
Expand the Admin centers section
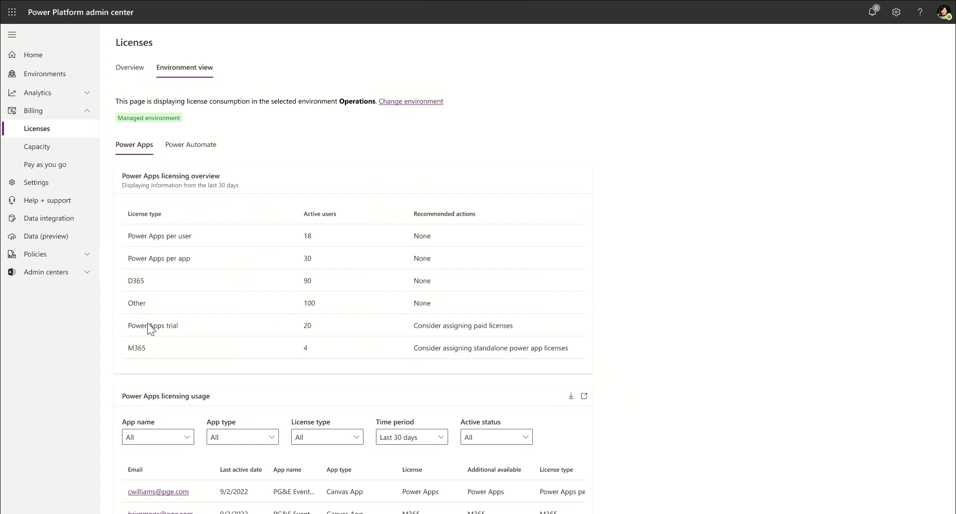click(x=87, y=272)
